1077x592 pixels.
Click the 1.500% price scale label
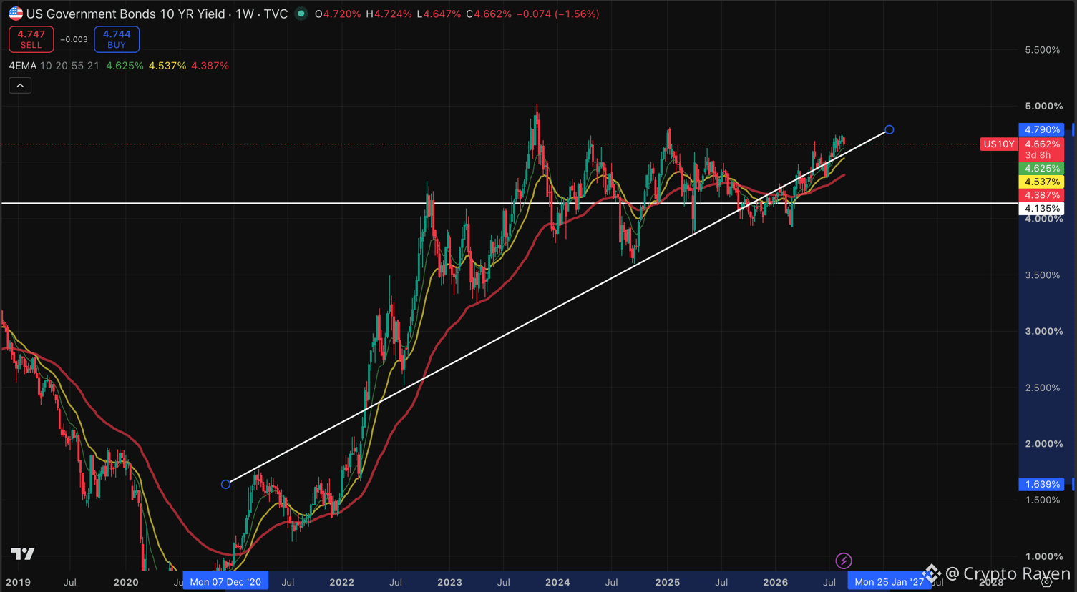(x=1043, y=500)
